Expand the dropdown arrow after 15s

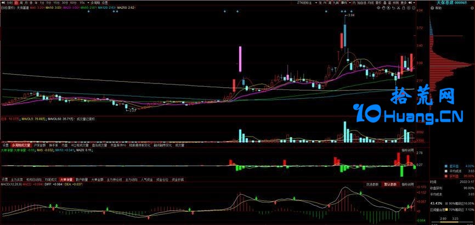coord(88,3)
